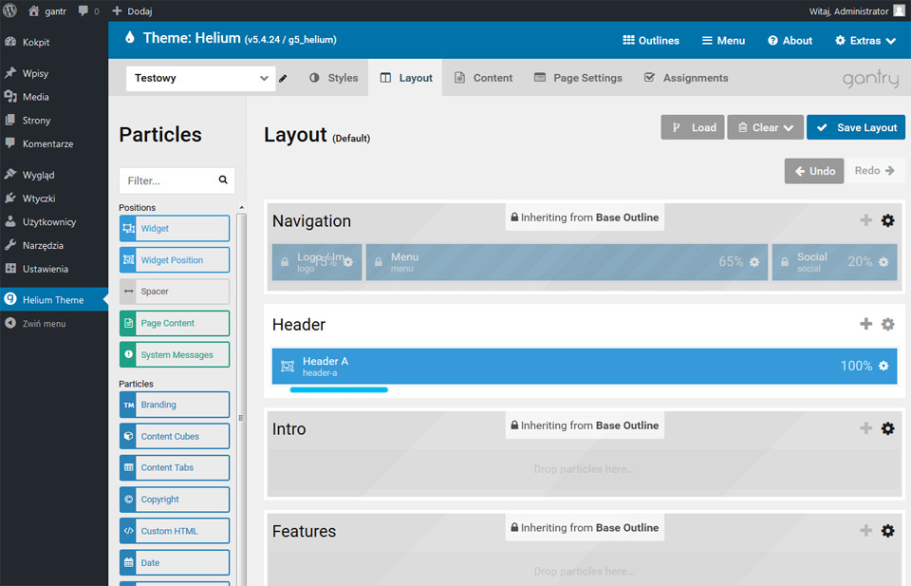
Task: Select the Custom HTML particle
Action: 175,531
